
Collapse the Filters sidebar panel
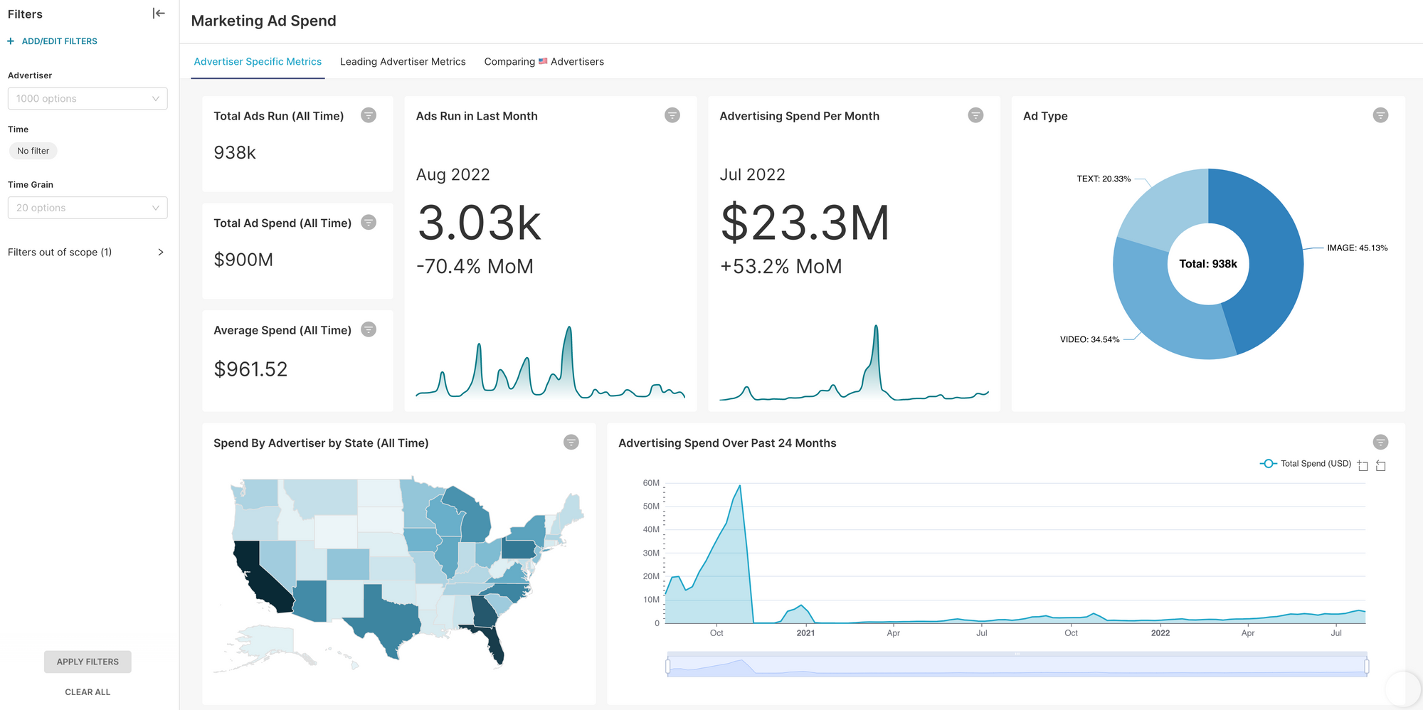pos(159,14)
